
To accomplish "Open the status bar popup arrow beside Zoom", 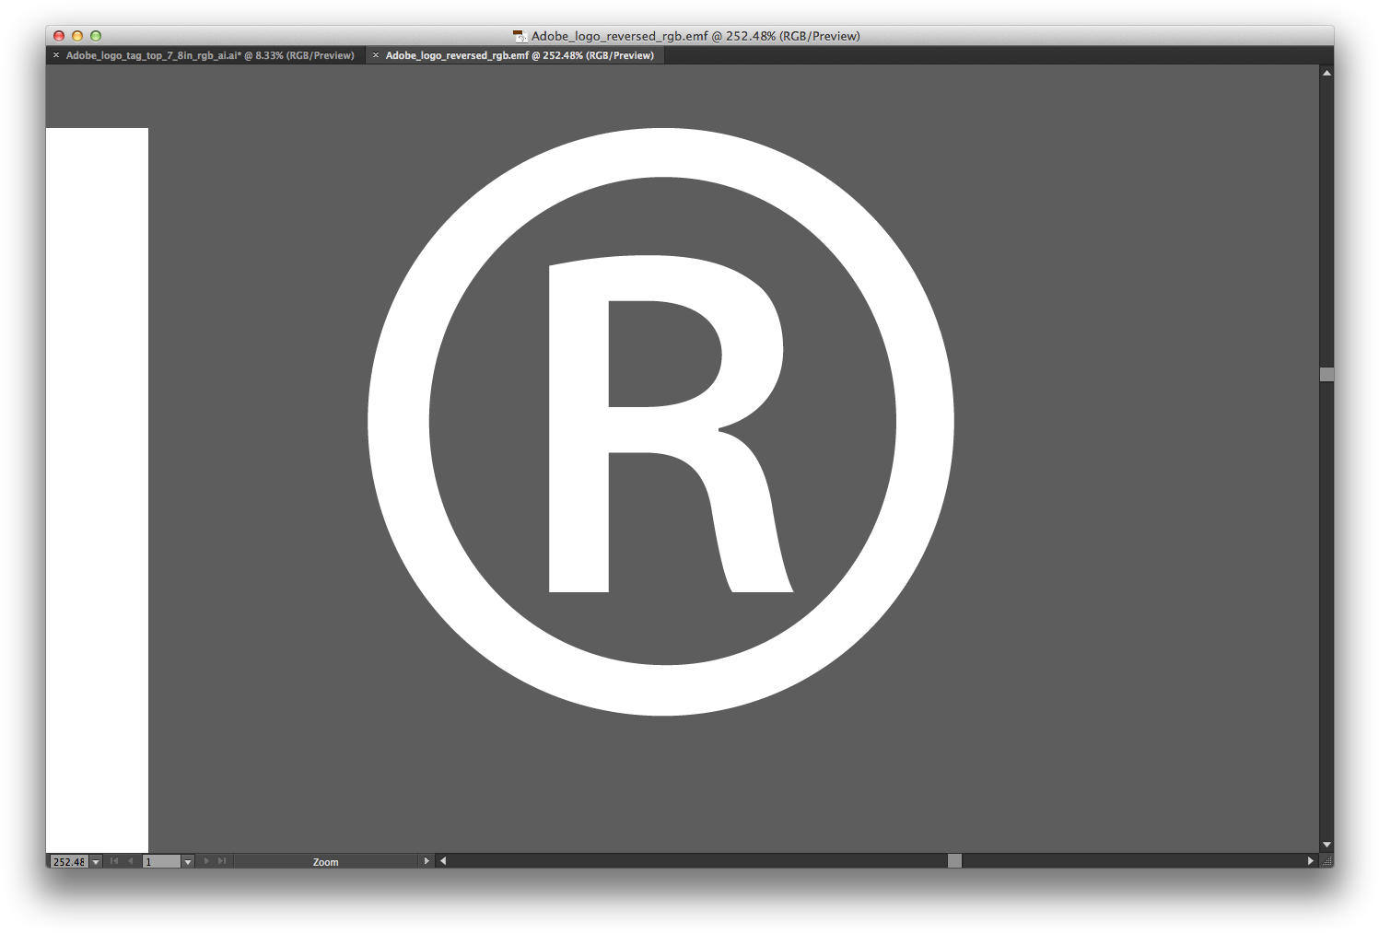I will tap(426, 861).
